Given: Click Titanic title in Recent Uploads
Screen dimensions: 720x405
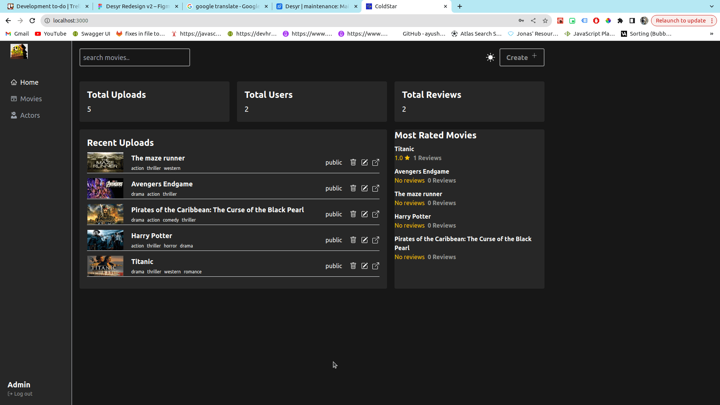Looking at the screenshot, I should 142,261.
